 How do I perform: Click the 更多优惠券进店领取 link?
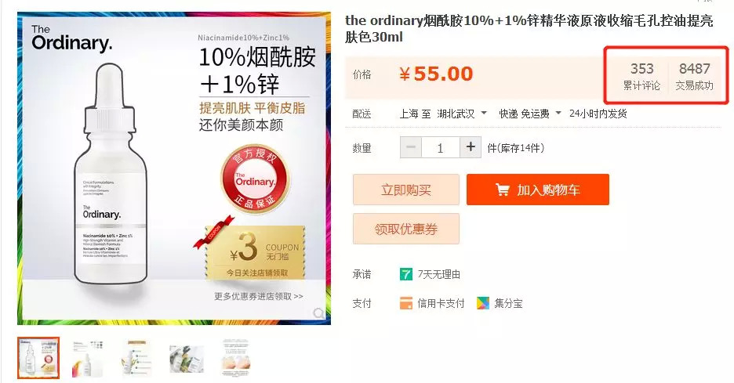coord(259,297)
